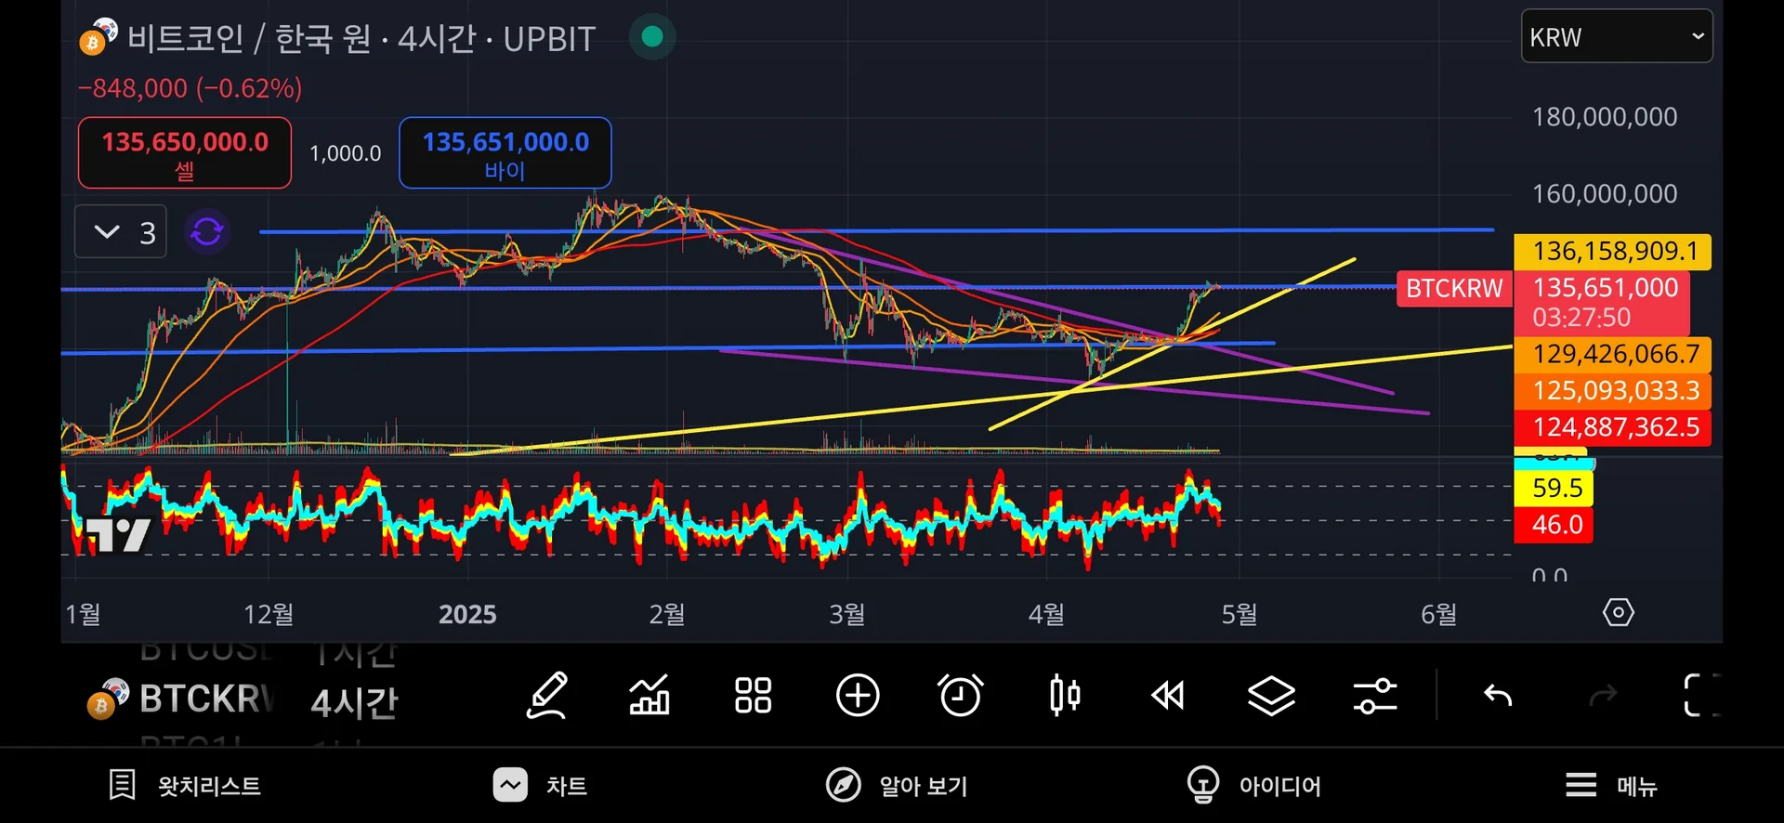Image resolution: width=1784 pixels, height=823 pixels.
Task: Click the 1,000.0 spread value
Action: (345, 153)
